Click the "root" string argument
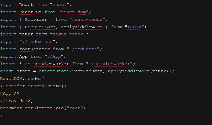212x125 pixels. pyautogui.click(x=75, y=108)
